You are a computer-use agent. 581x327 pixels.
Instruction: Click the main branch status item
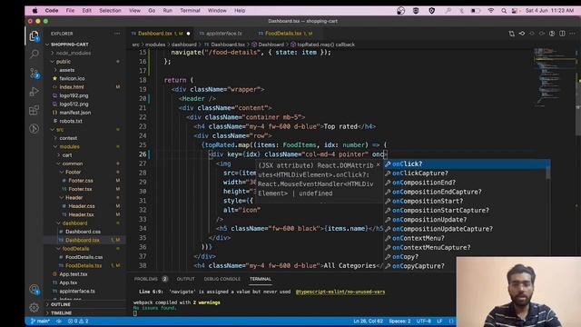[x=40, y=321]
